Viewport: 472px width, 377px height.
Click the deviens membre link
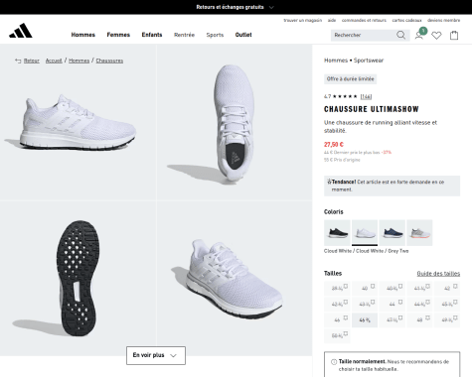[x=443, y=20]
